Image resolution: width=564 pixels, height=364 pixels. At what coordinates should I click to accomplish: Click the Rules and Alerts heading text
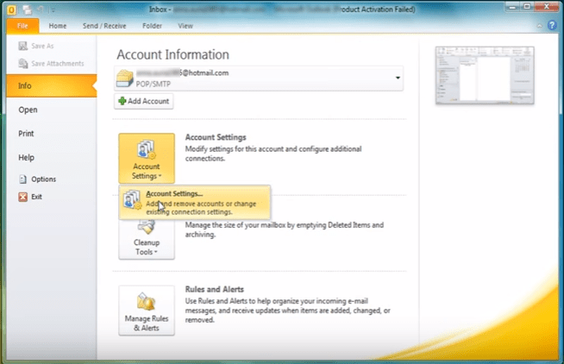[215, 289]
